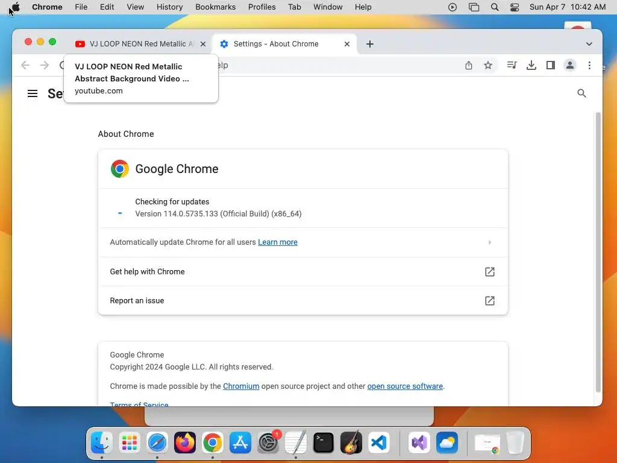The image size is (617, 463).
Task: Open media controls icon in toolbar
Action: click(512, 65)
